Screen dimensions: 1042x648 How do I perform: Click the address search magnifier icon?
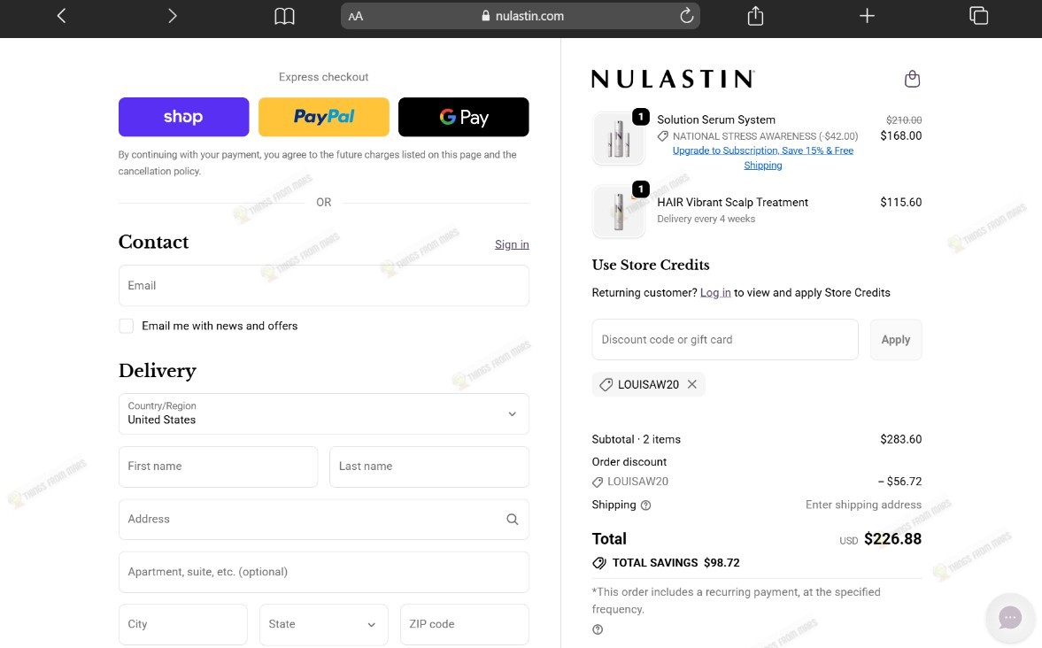point(513,519)
